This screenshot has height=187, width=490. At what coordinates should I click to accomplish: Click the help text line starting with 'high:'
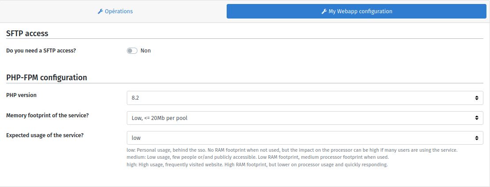pos(257,165)
